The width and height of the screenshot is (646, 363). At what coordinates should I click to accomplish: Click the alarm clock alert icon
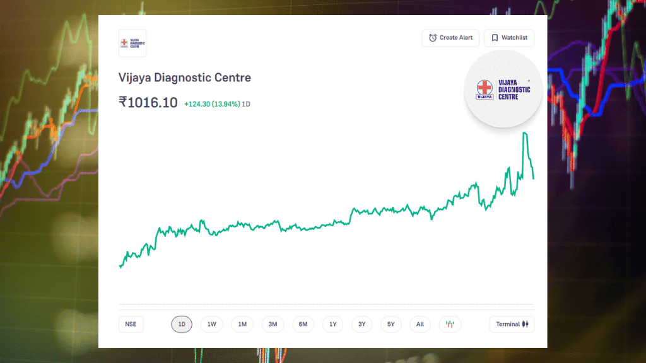[x=433, y=38]
